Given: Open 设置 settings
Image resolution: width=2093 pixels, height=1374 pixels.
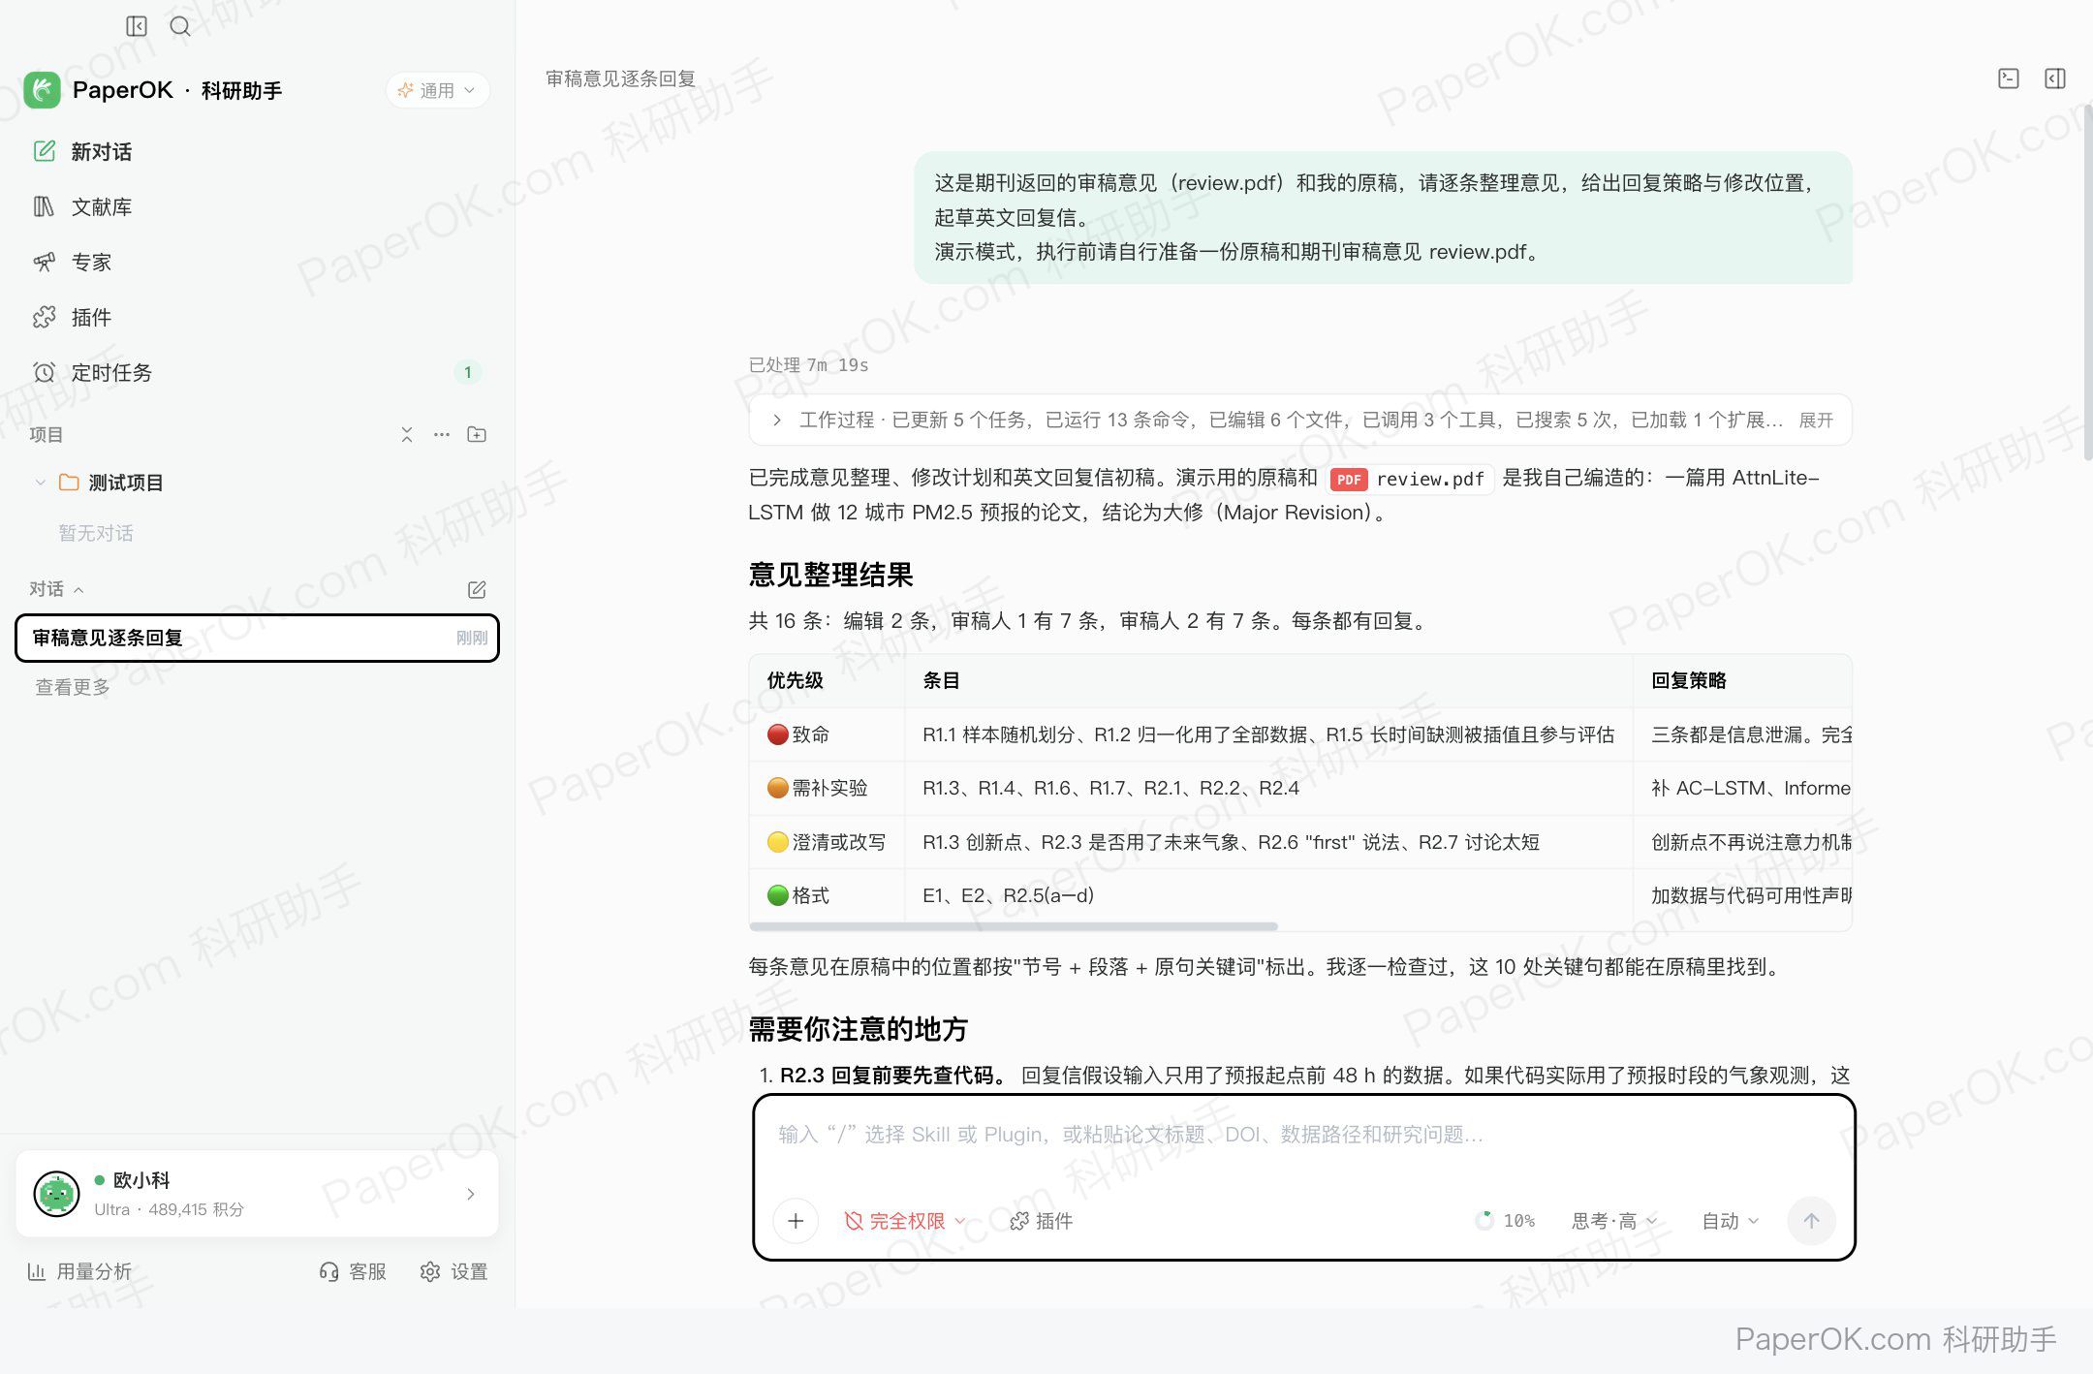Looking at the screenshot, I should [x=453, y=1271].
